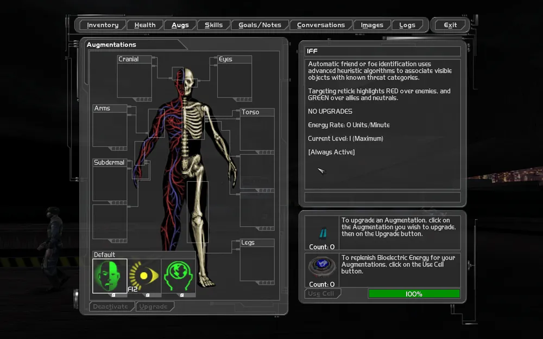View the Conversations tab
Viewport: 543px width, 339px height.
pos(320,25)
